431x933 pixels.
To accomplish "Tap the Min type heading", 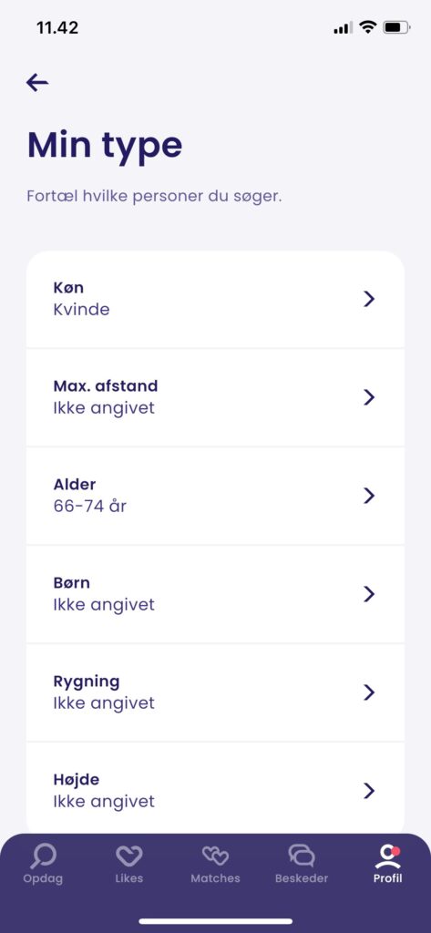I will [105, 147].
